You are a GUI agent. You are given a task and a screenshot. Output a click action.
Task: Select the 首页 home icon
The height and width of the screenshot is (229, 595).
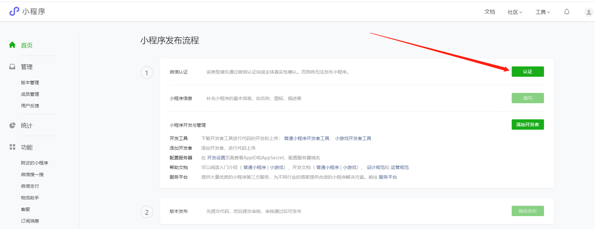(x=12, y=45)
